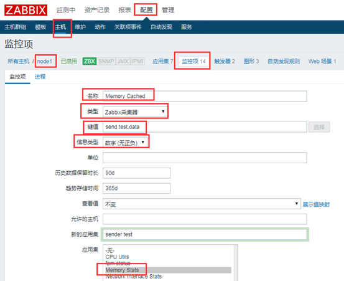Image resolution: width=344 pixels, height=281 pixels.
Task: Open the 监控项 14 tab
Action: (x=193, y=61)
